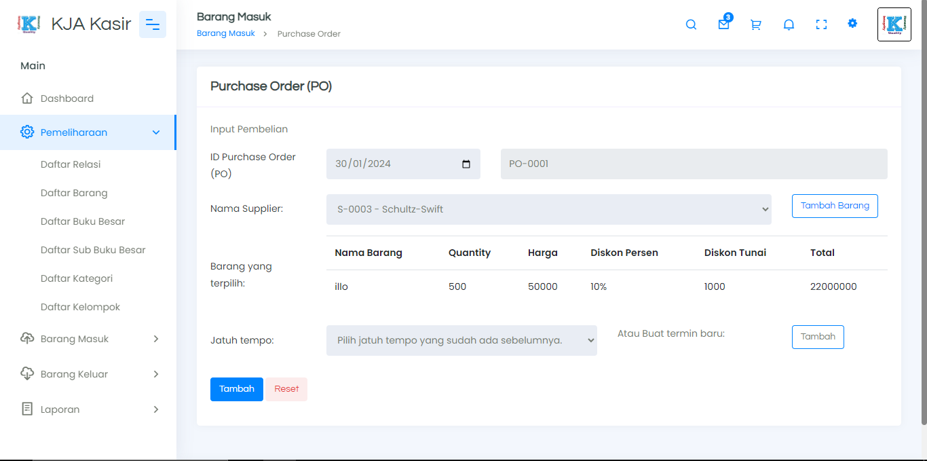Select Pemeliharaan menu label
Image resolution: width=927 pixels, height=461 pixels.
point(74,132)
